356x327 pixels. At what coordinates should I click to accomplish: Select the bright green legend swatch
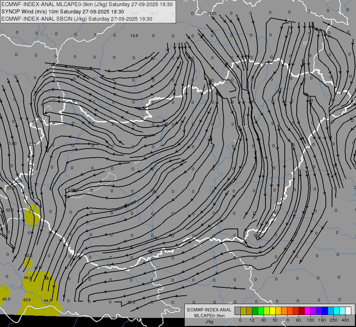261,311
